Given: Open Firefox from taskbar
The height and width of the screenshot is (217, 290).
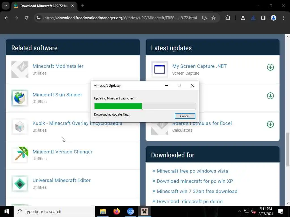Looking at the screenshot, I should tap(116, 211).
